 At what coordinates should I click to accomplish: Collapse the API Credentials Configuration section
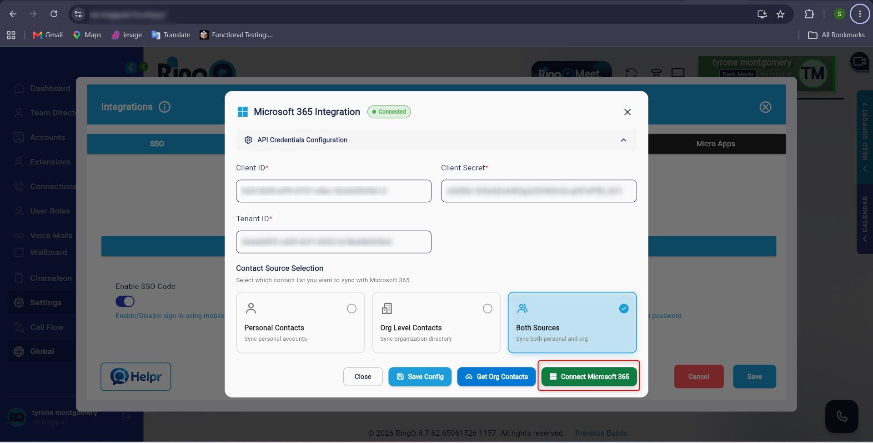(623, 140)
